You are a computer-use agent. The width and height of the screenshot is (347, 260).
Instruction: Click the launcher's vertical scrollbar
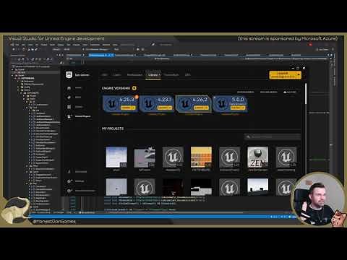coord(306,94)
